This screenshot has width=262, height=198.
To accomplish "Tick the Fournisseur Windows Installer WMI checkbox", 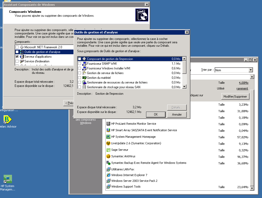I will click(x=80, y=68).
